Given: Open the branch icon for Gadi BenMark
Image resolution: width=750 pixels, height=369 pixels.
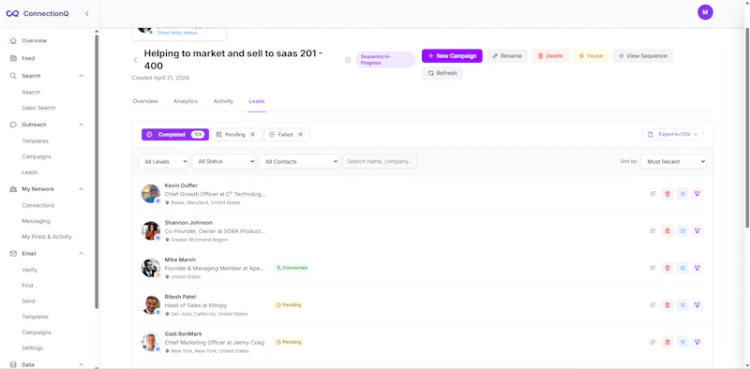Looking at the screenshot, I should coord(697,342).
